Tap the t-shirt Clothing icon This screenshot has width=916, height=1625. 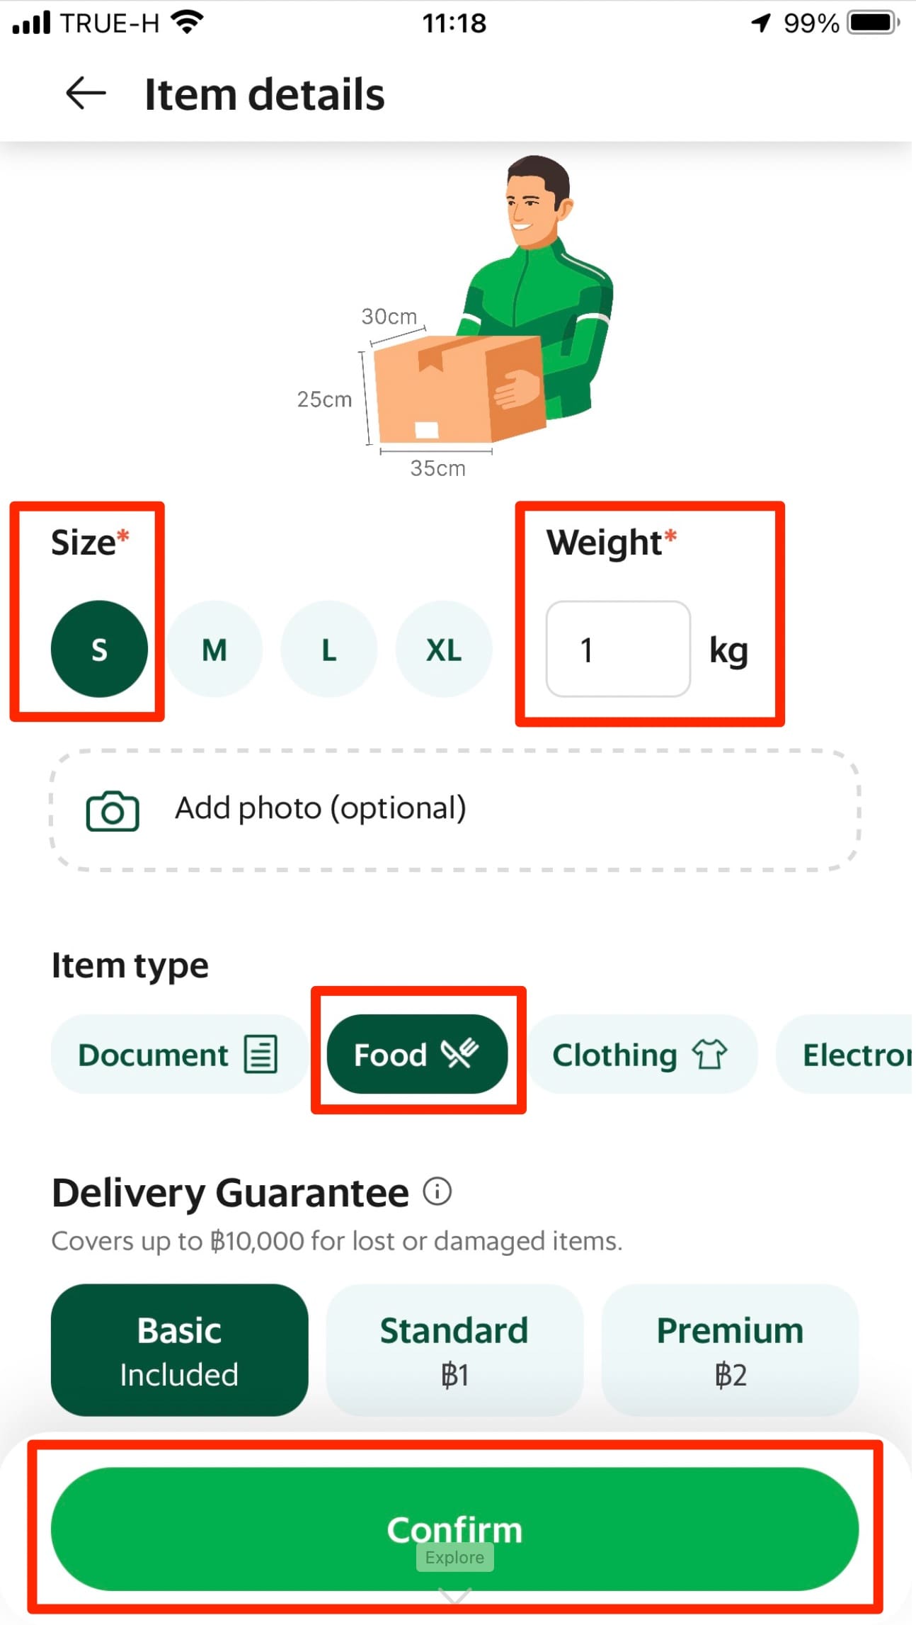coord(709,1054)
